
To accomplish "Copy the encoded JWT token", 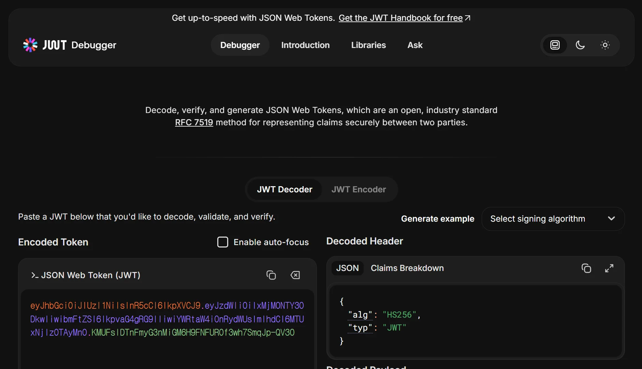I will pyautogui.click(x=271, y=275).
